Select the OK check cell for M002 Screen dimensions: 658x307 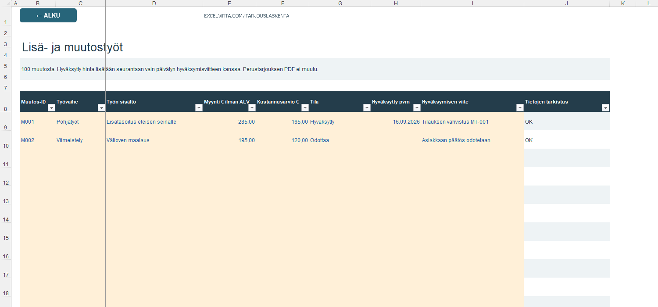[567, 140]
